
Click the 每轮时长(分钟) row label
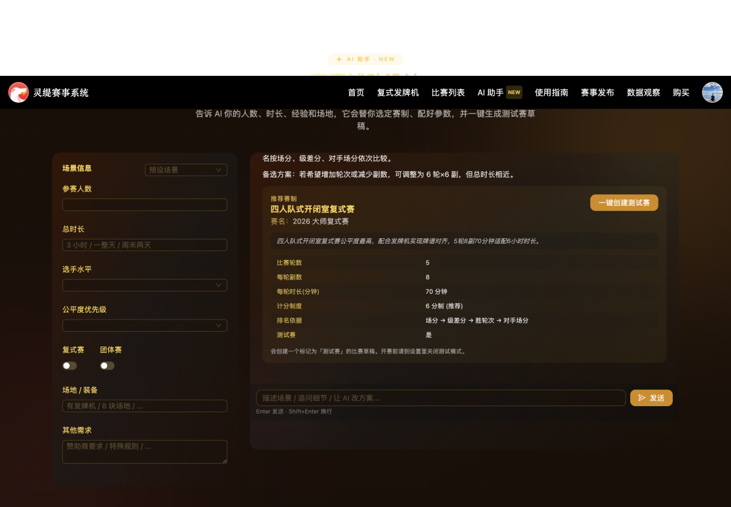(298, 292)
